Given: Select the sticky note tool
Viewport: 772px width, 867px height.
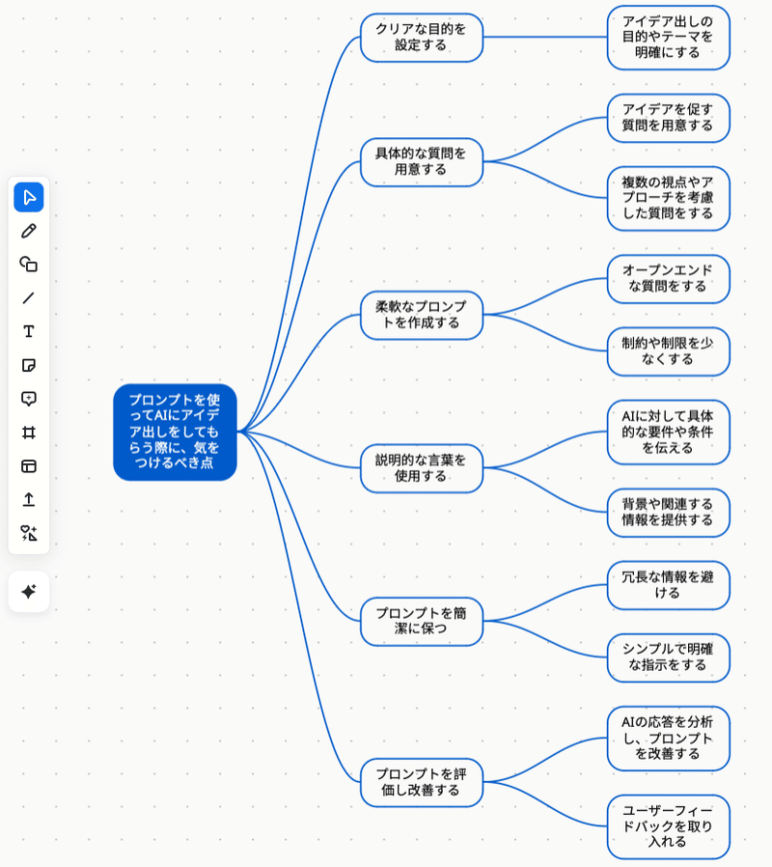Looking at the screenshot, I should pyautogui.click(x=29, y=366).
